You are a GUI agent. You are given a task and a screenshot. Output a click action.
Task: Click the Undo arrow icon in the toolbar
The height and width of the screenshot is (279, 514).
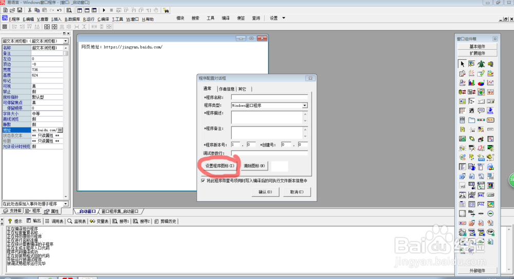[59, 10]
